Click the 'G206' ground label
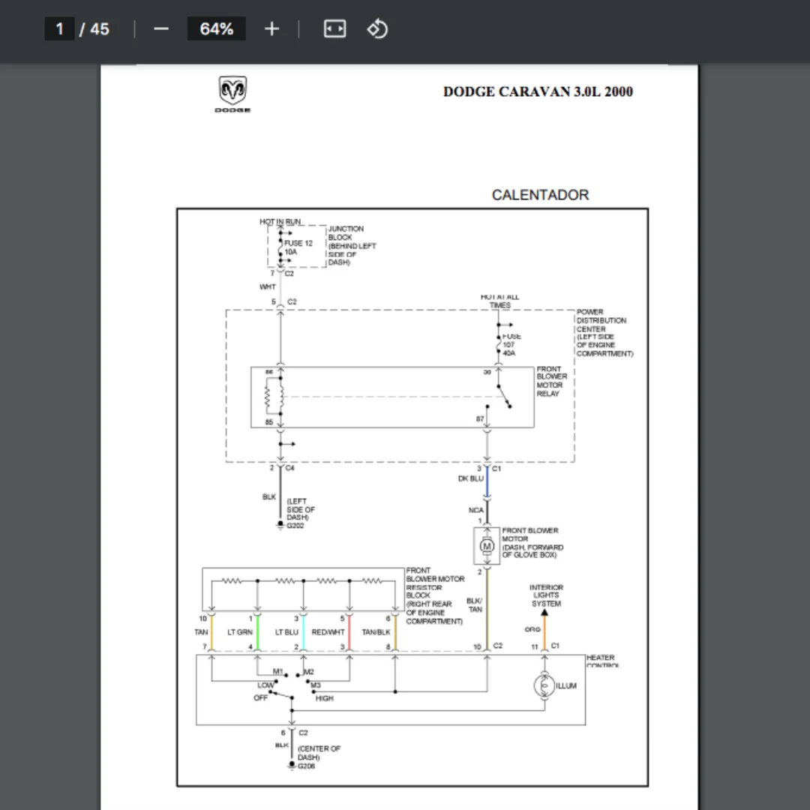The width and height of the screenshot is (810, 810). [306, 766]
